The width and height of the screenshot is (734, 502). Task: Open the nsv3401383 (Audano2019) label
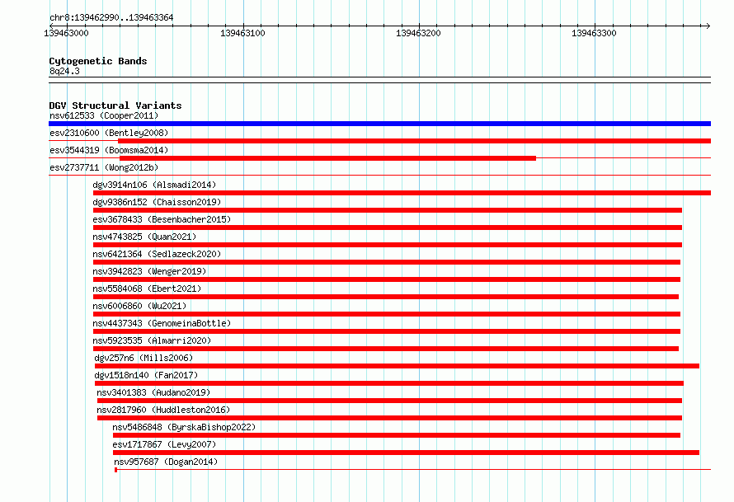[153, 392]
